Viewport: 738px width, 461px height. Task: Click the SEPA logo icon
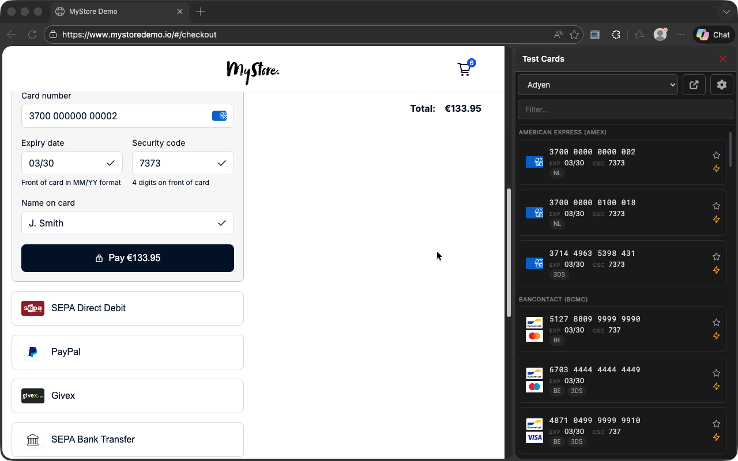pos(33,308)
